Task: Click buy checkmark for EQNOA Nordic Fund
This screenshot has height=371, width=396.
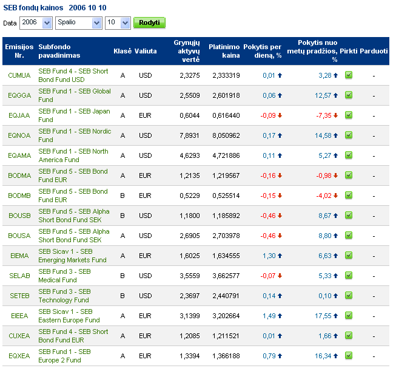Action: [x=349, y=135]
